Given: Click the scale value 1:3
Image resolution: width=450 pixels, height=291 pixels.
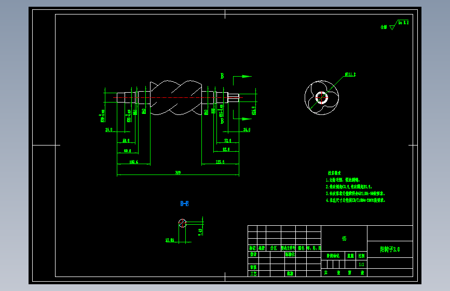Looking at the screenshot, I should tap(361, 265).
